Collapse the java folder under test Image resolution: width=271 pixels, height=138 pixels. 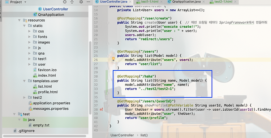coord(20,120)
